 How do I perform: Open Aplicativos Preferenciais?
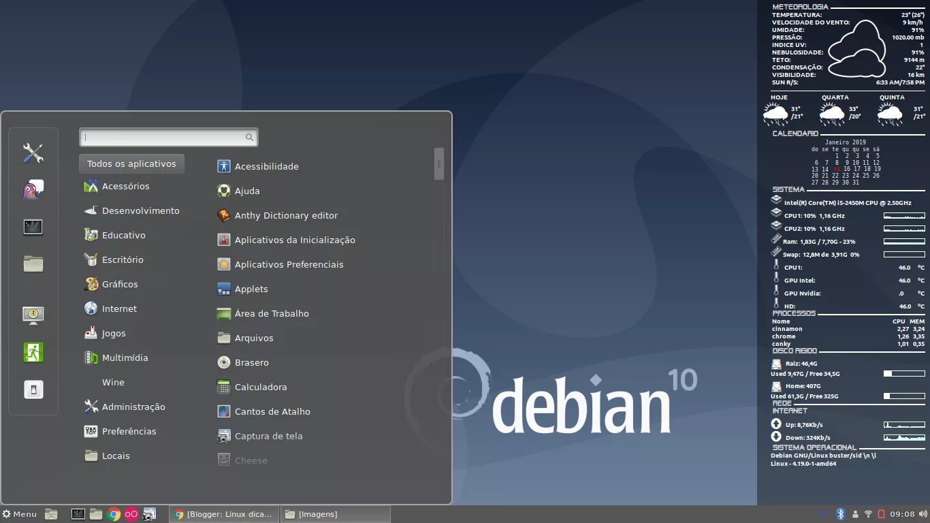(x=280, y=264)
